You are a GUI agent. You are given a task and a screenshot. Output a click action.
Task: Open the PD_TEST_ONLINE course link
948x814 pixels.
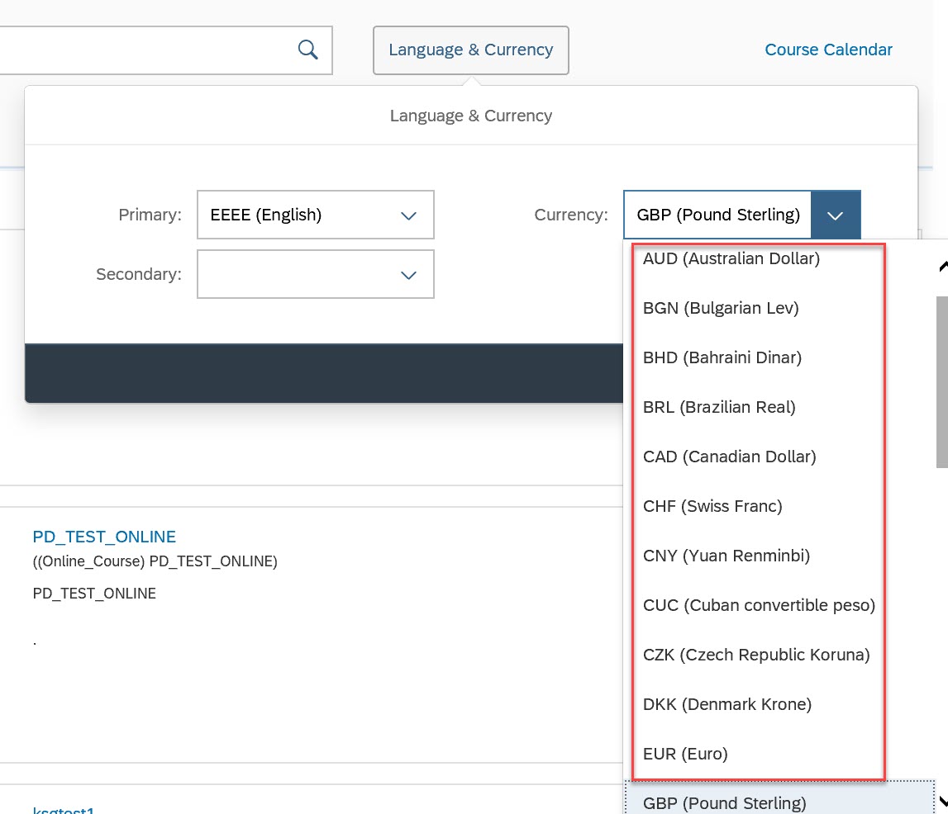pos(104,537)
